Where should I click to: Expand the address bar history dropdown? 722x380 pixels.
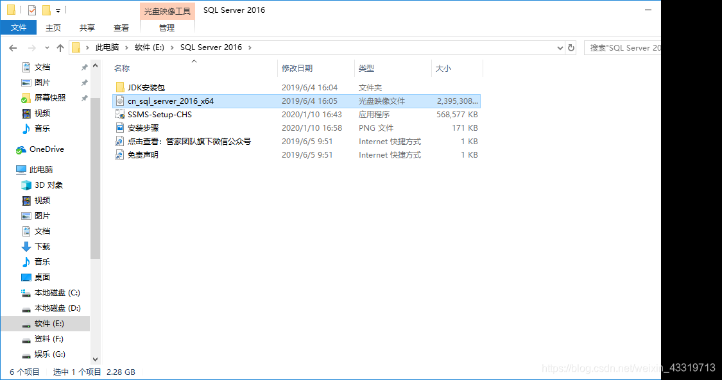click(x=560, y=48)
